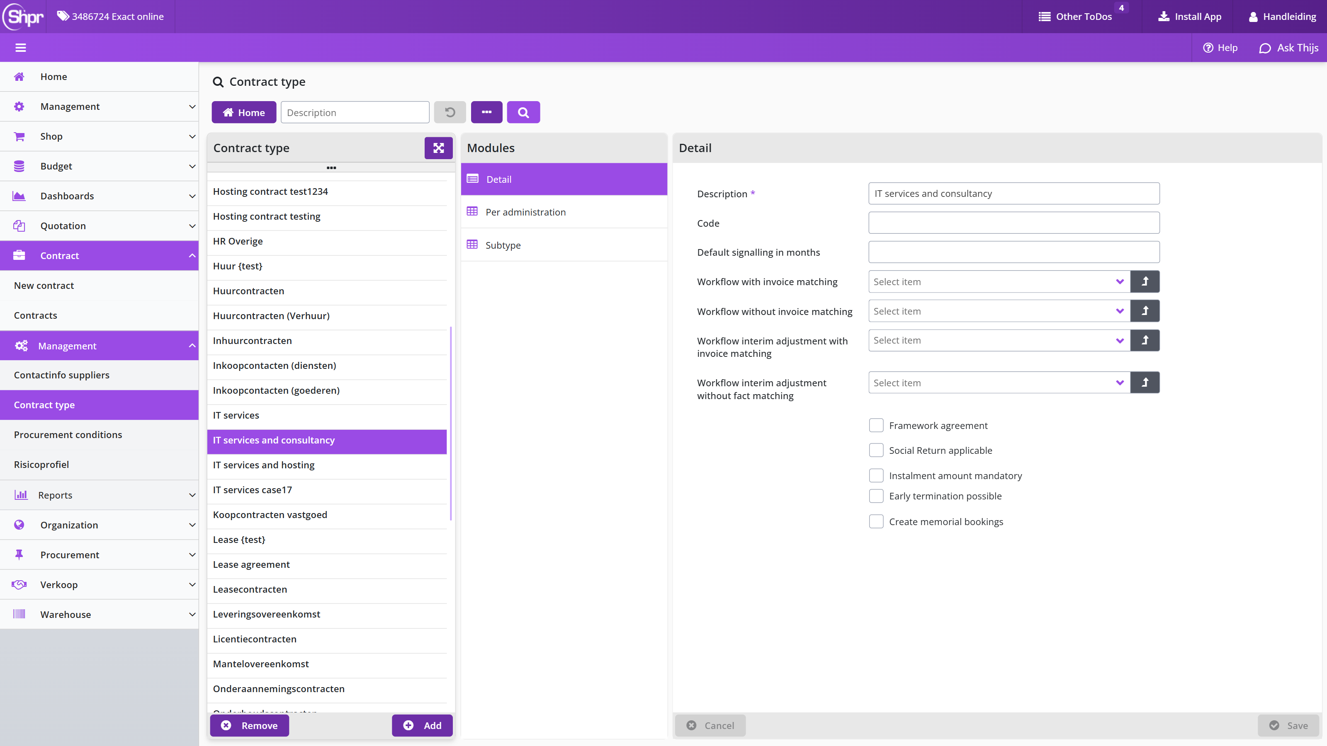
Task: Open Handleiding user menu
Action: pyautogui.click(x=1282, y=17)
